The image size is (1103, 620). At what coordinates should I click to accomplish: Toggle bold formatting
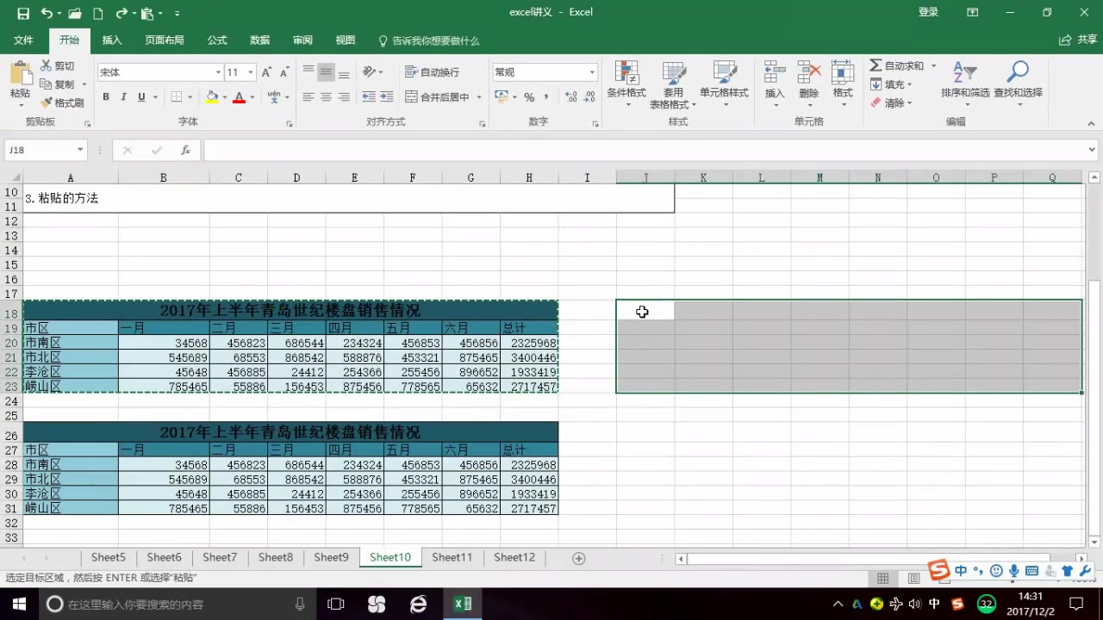point(105,96)
